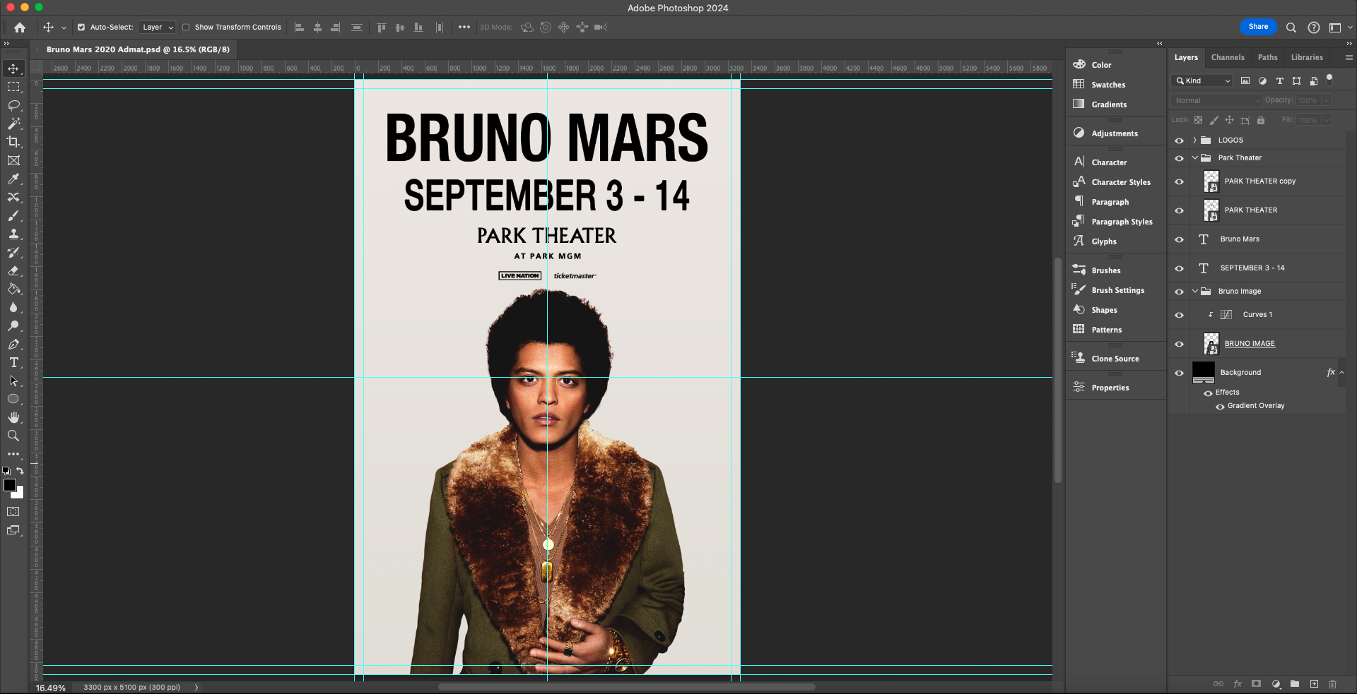Click Align left edges icon

point(299,28)
